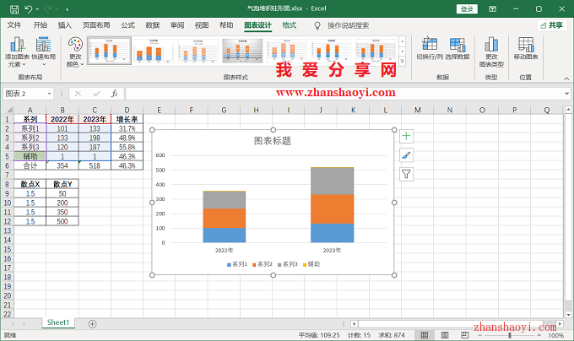Click 更改图表类型 icon
This screenshot has height=341, width=574.
[x=491, y=52]
